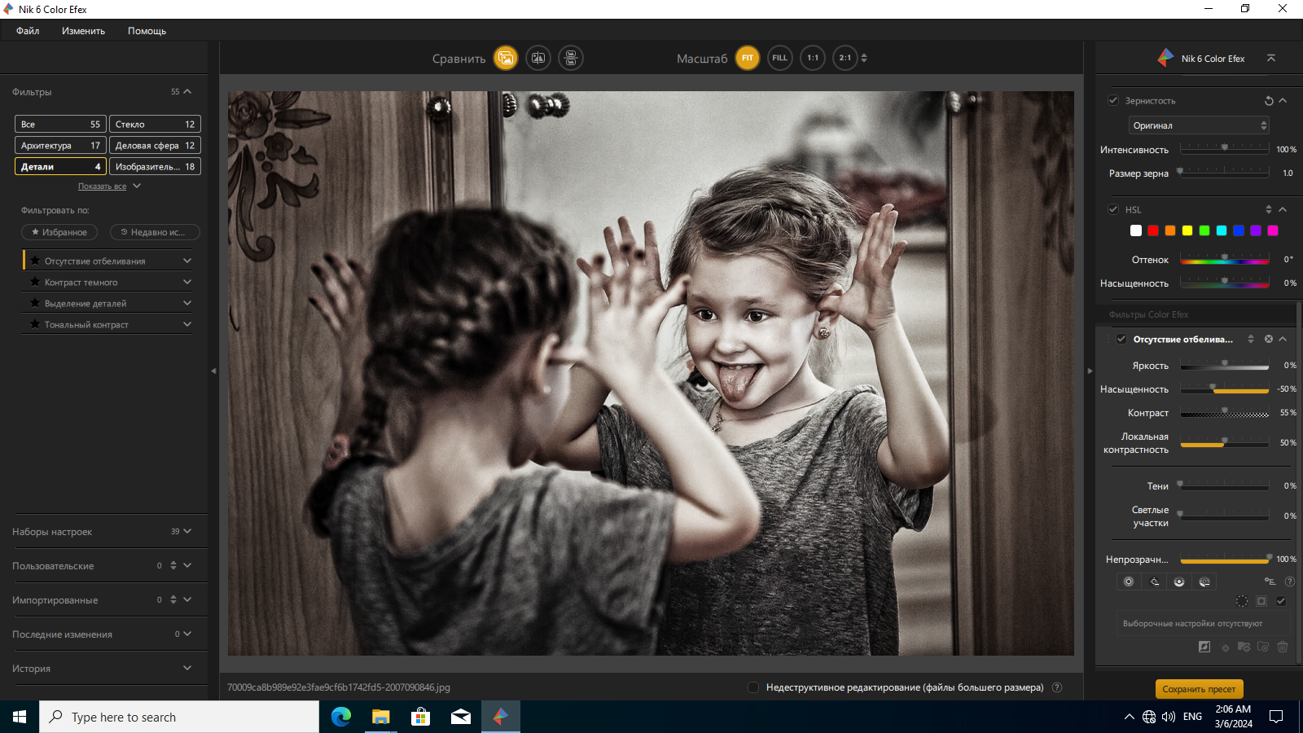Reset the Зернистость section
The height and width of the screenshot is (733, 1303).
pos(1269,101)
